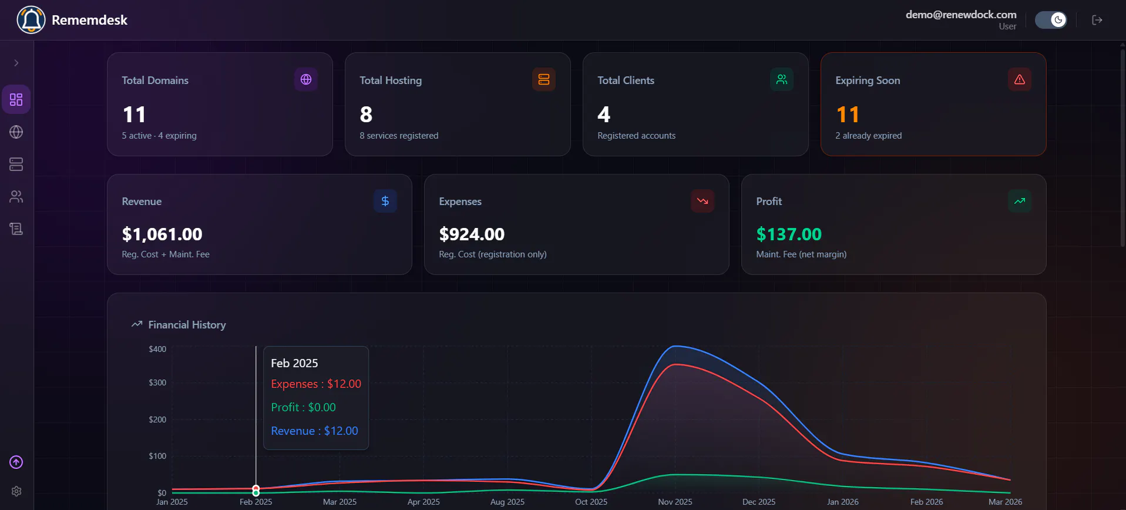Click the "Profit : $0.00" tooltip line
Image resolution: width=1126 pixels, height=510 pixels.
[x=303, y=407]
